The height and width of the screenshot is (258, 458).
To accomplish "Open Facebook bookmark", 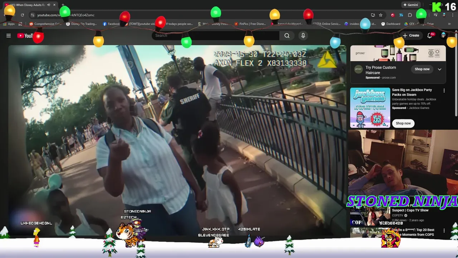I will (x=112, y=24).
